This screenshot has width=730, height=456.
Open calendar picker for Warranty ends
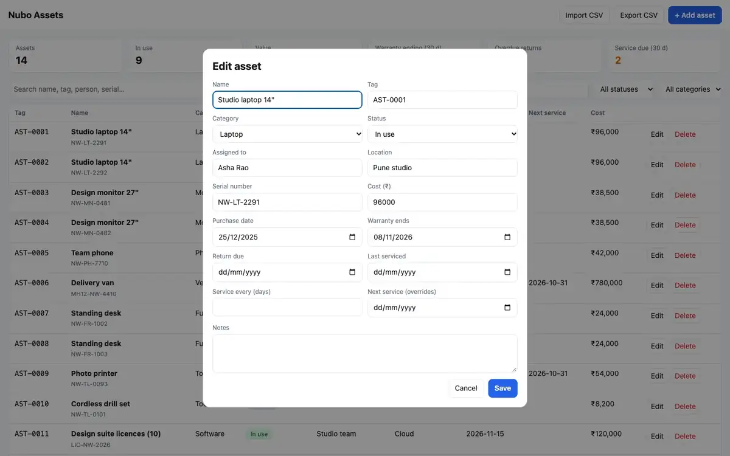[x=507, y=237]
